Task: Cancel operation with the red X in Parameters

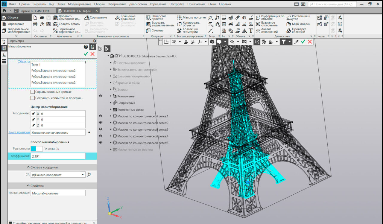Action: tap(92, 54)
